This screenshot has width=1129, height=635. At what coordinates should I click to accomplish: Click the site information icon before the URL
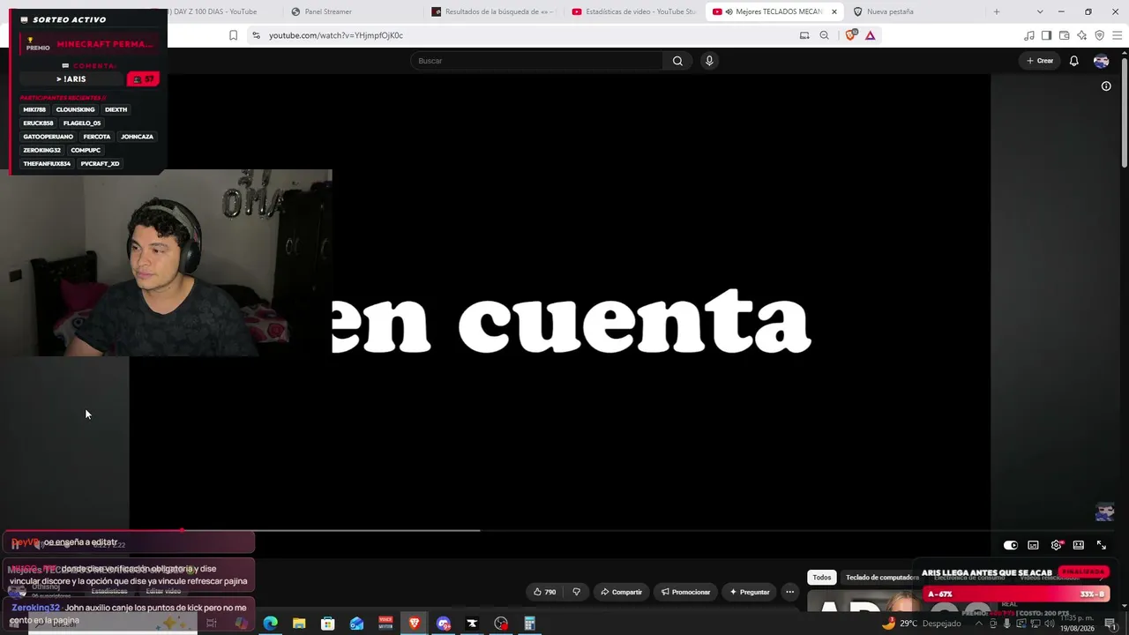coord(256,35)
